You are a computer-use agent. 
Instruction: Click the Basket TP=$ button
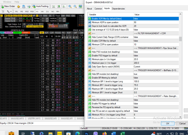coord(10,18)
